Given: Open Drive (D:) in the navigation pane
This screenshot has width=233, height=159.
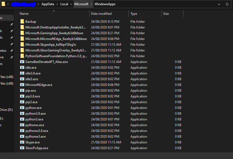Looking at the screenshot, I should pos(6,110).
